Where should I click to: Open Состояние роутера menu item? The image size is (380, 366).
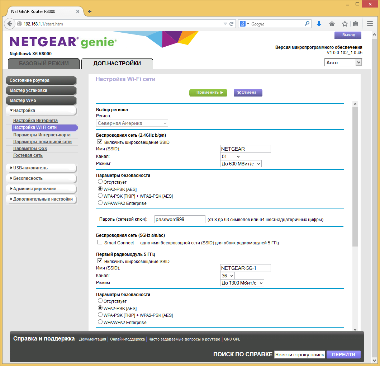[x=41, y=80]
